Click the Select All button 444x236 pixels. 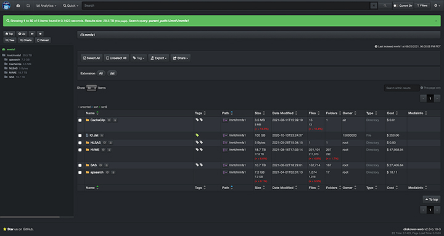(x=91, y=58)
